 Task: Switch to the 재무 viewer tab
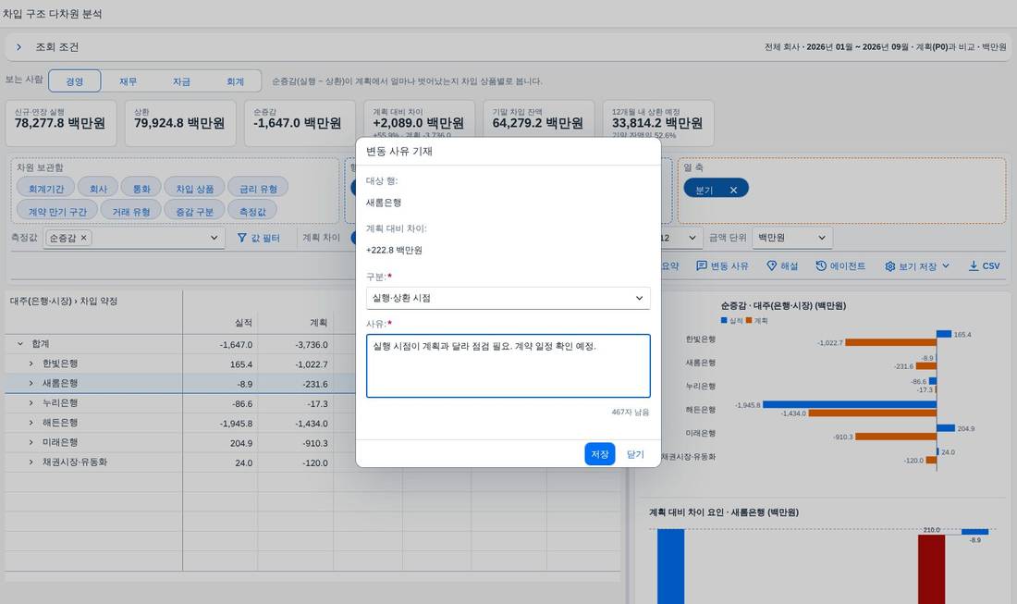128,81
